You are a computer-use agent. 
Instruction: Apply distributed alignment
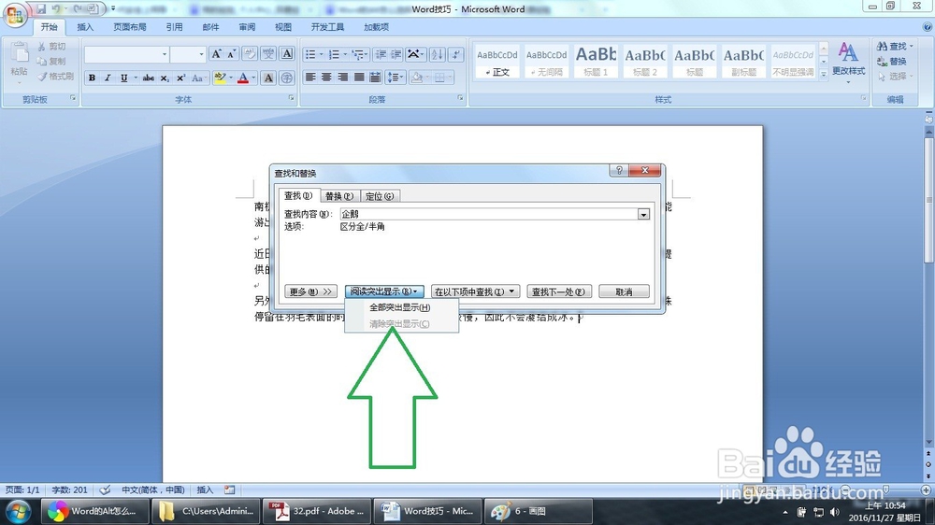tap(375, 77)
